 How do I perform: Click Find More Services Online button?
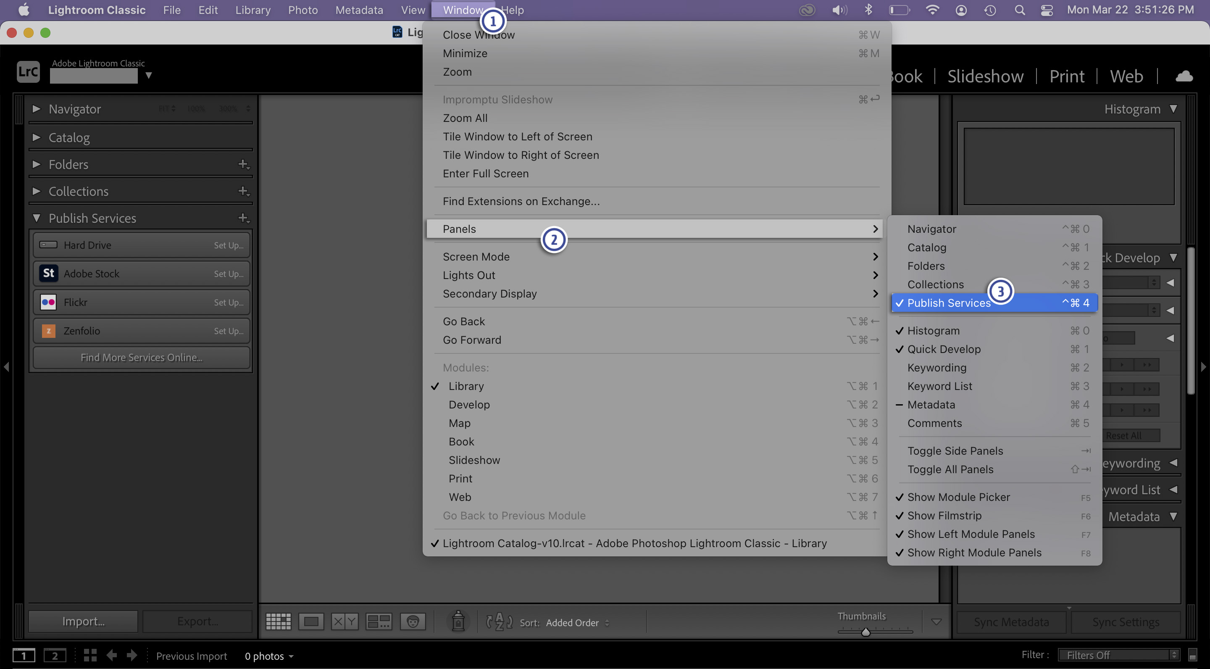(x=141, y=358)
